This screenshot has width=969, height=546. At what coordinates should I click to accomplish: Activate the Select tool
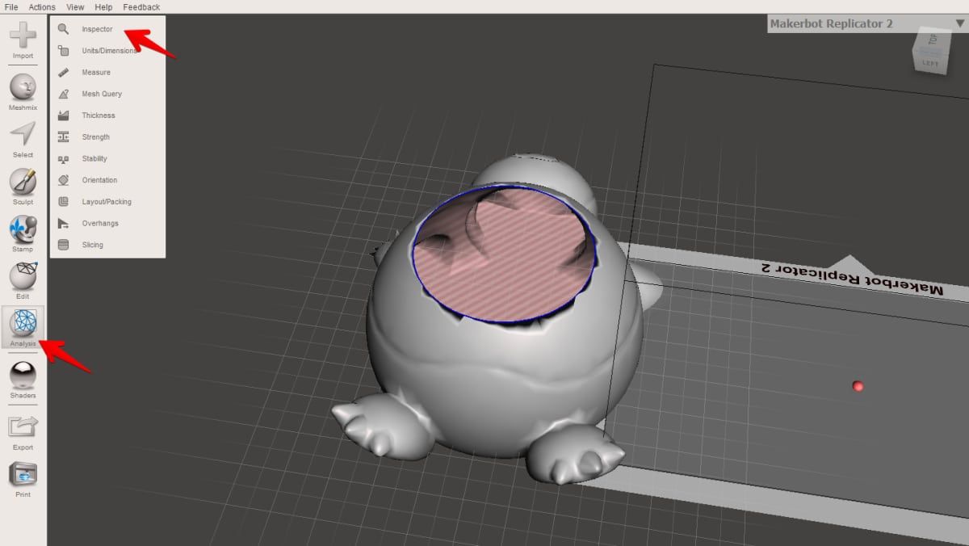[23, 137]
